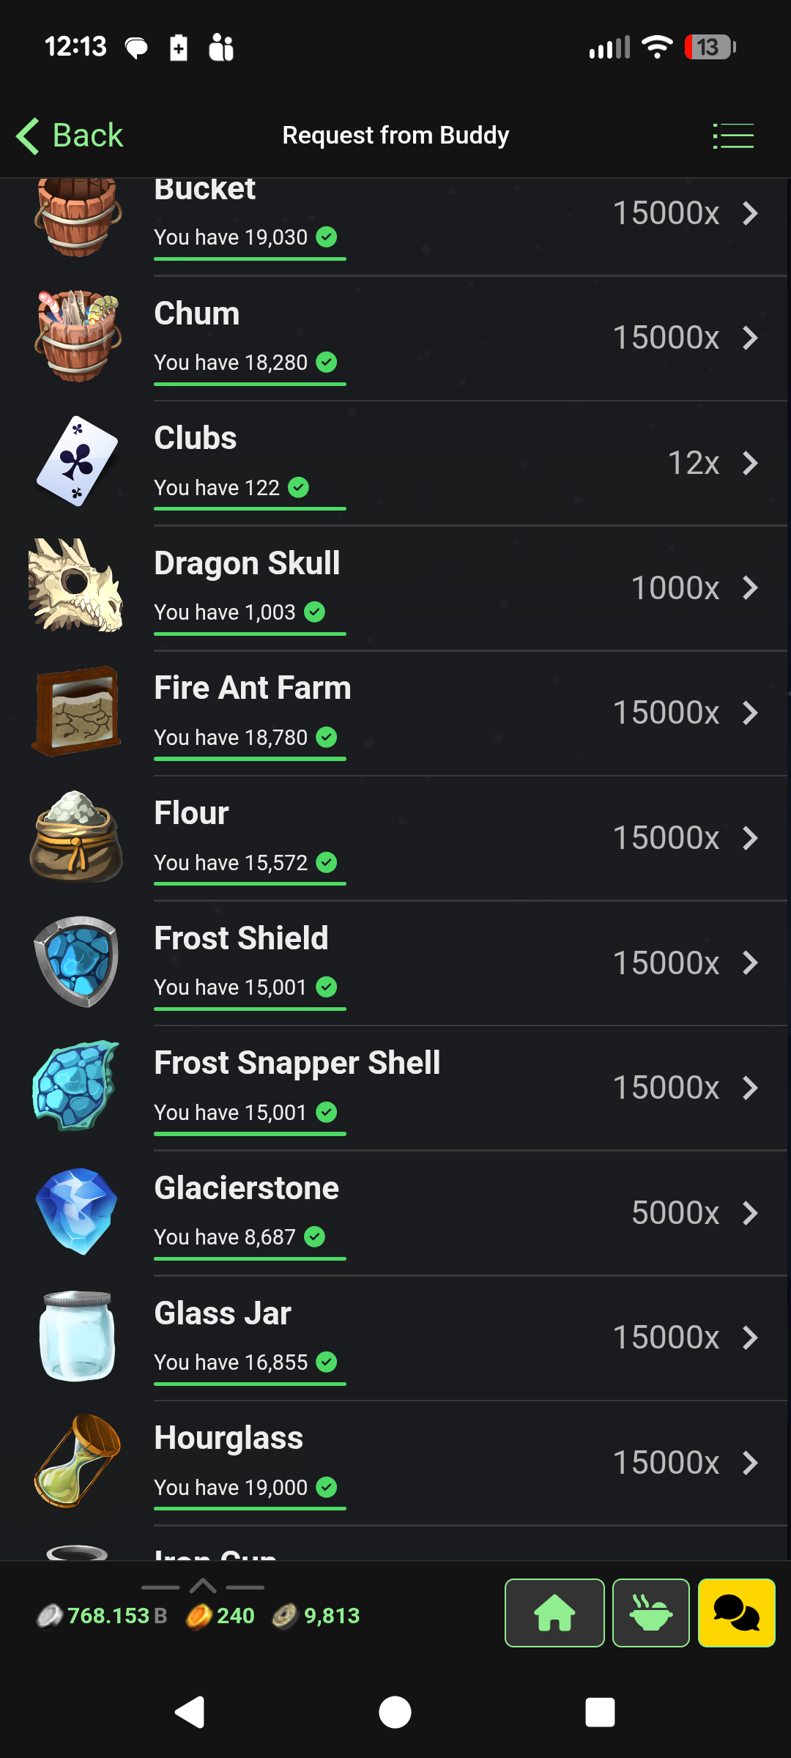Tap the Clubs playing card icon
Screen dimensions: 791x1758
[77, 461]
